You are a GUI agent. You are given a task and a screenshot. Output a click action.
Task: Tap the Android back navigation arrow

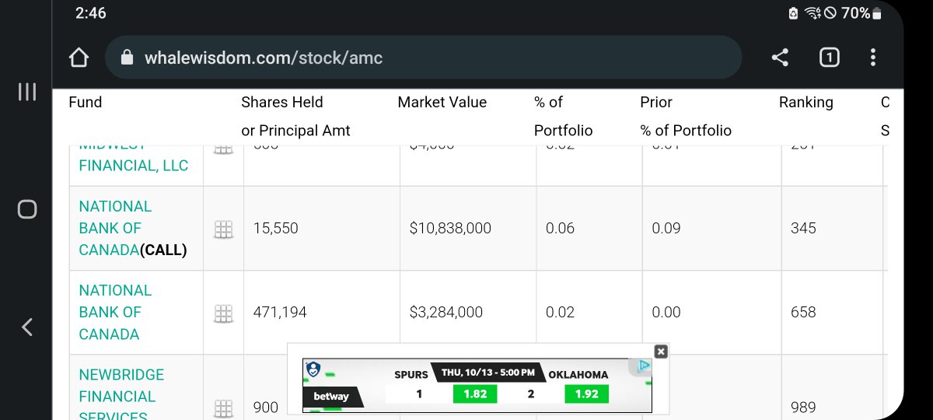(27, 327)
